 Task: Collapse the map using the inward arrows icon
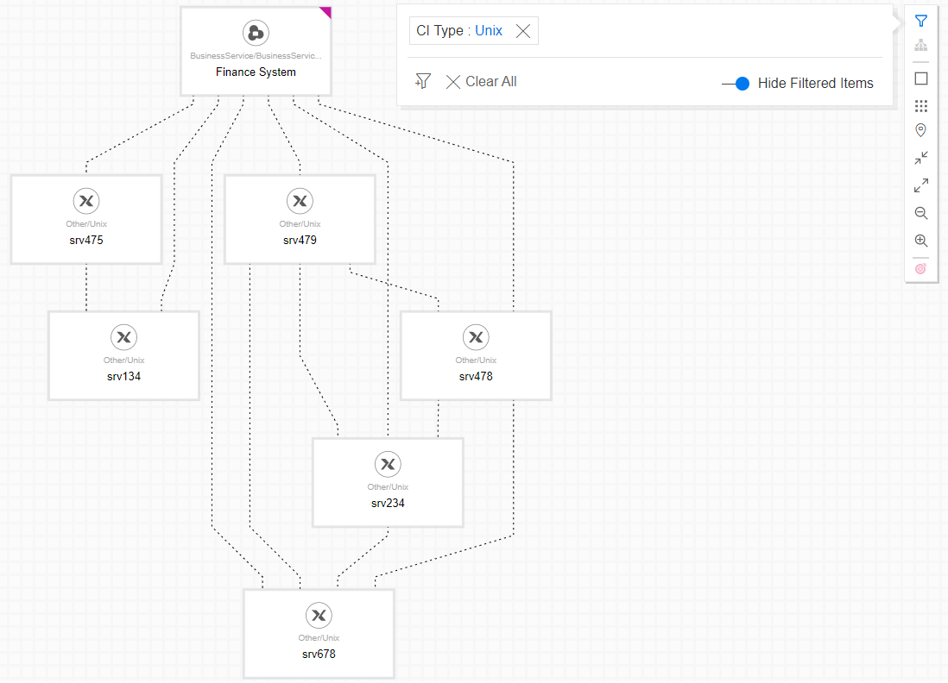pyautogui.click(x=920, y=157)
